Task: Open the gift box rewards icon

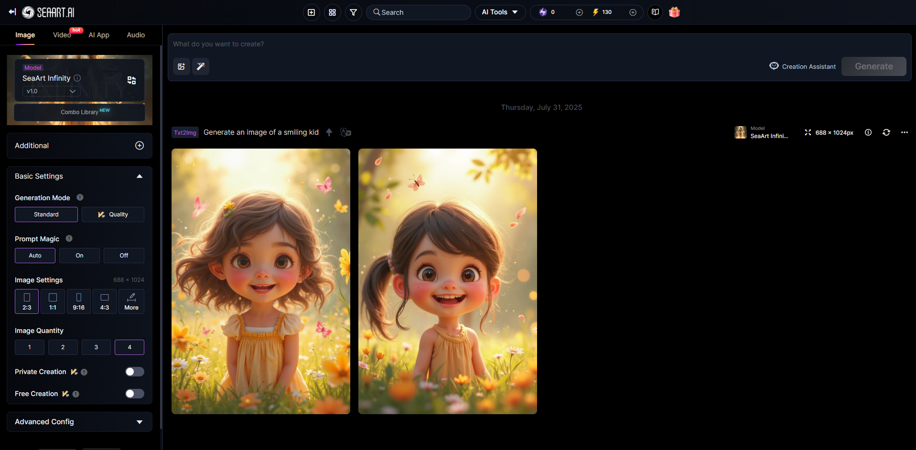Action: (x=674, y=12)
